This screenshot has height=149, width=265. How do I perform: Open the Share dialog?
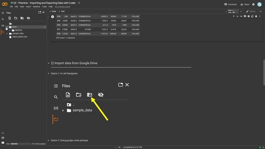pos(245,5)
